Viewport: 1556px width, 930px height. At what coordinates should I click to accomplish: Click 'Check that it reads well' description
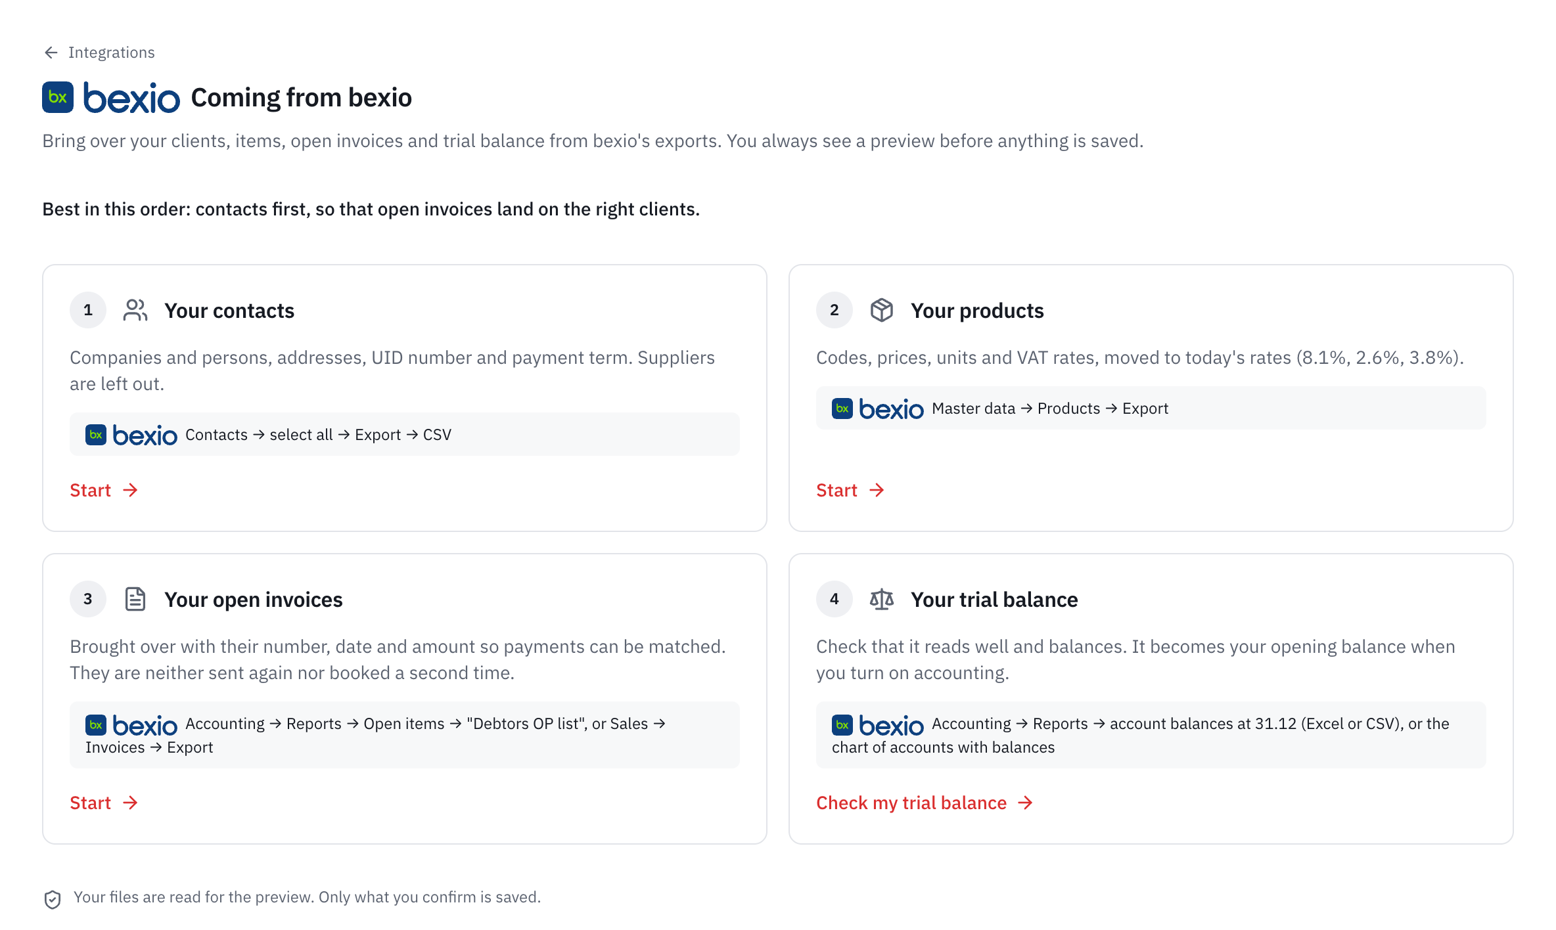pos(1135,659)
